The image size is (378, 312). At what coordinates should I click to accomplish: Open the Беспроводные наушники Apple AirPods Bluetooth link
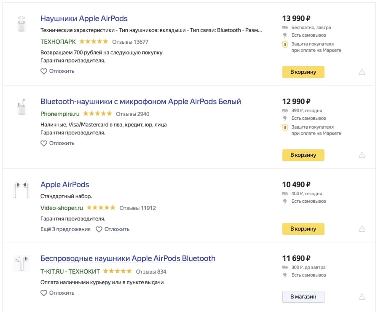128,258
